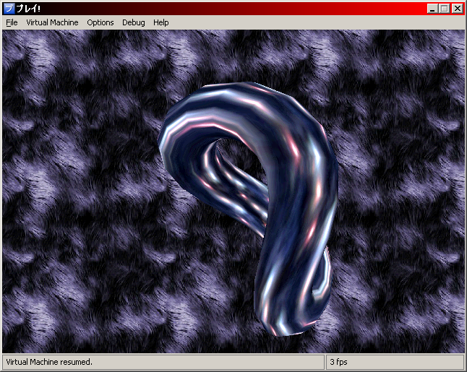Open the Debug menu
The image size is (467, 372).
[134, 22]
